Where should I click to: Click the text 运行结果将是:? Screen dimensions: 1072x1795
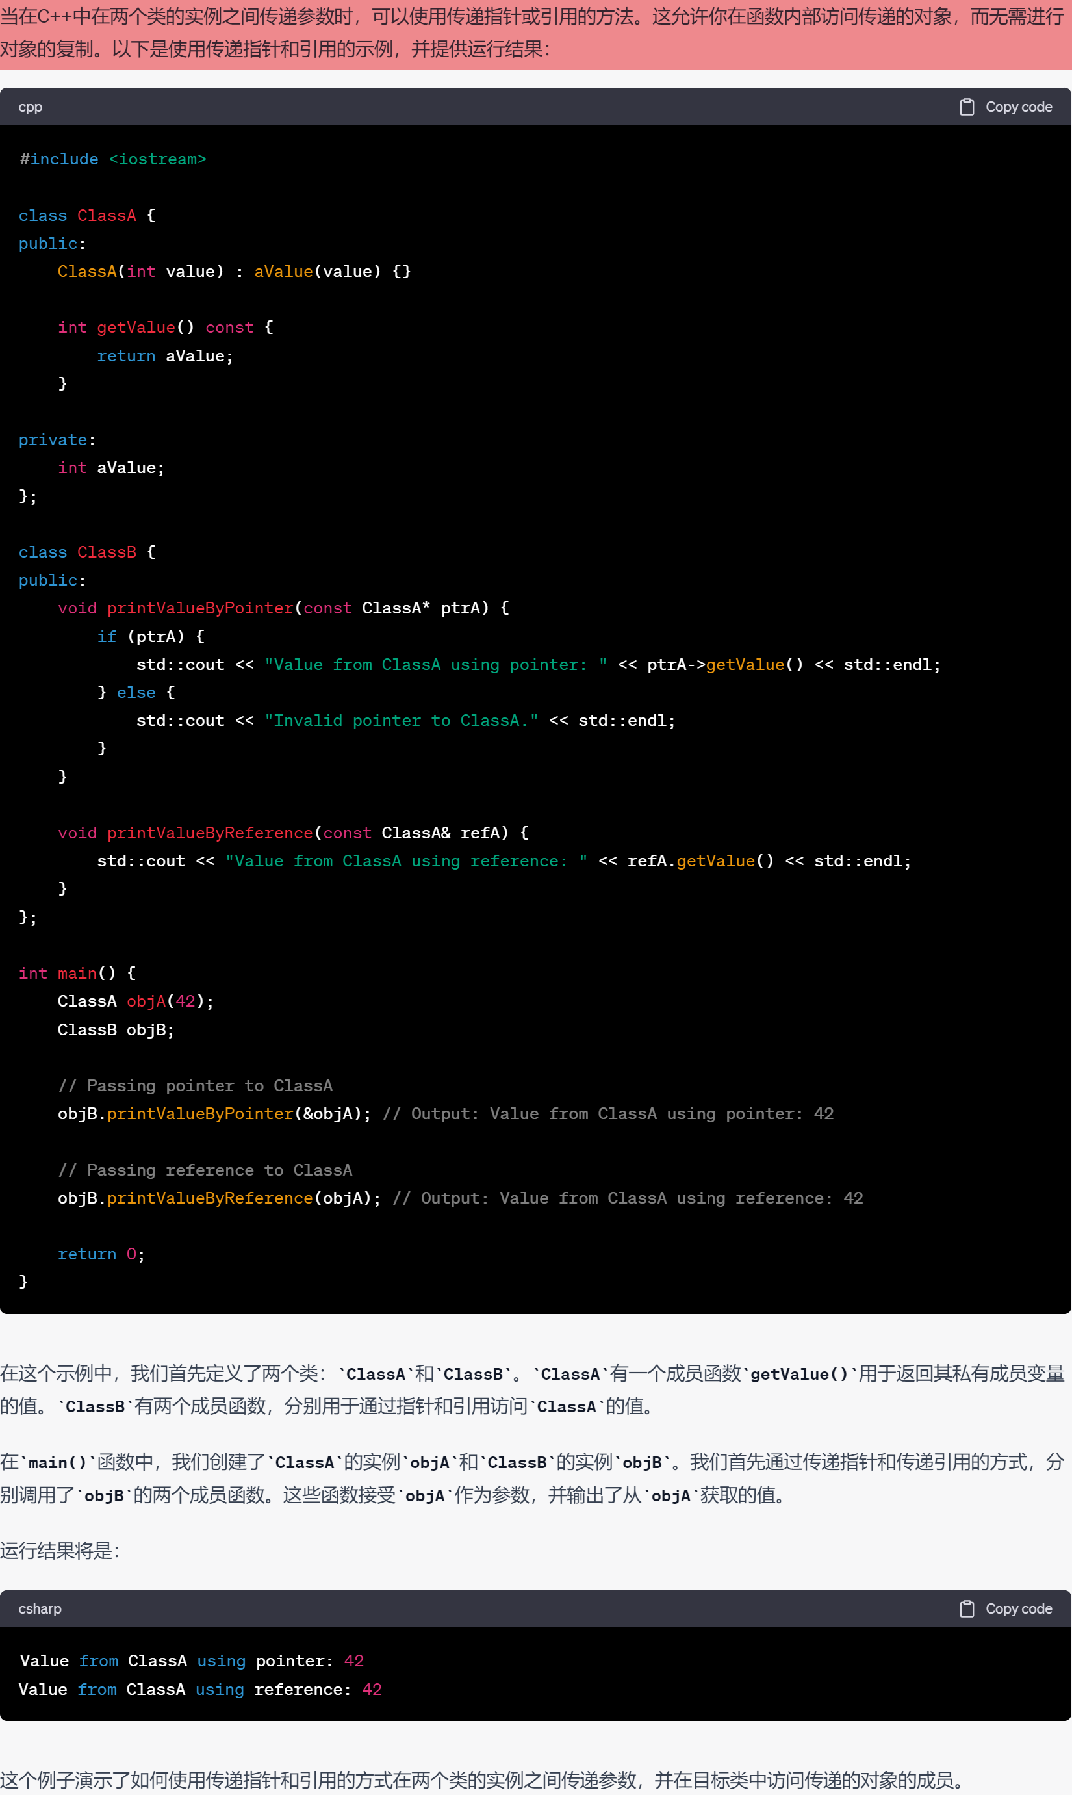click(x=60, y=1551)
